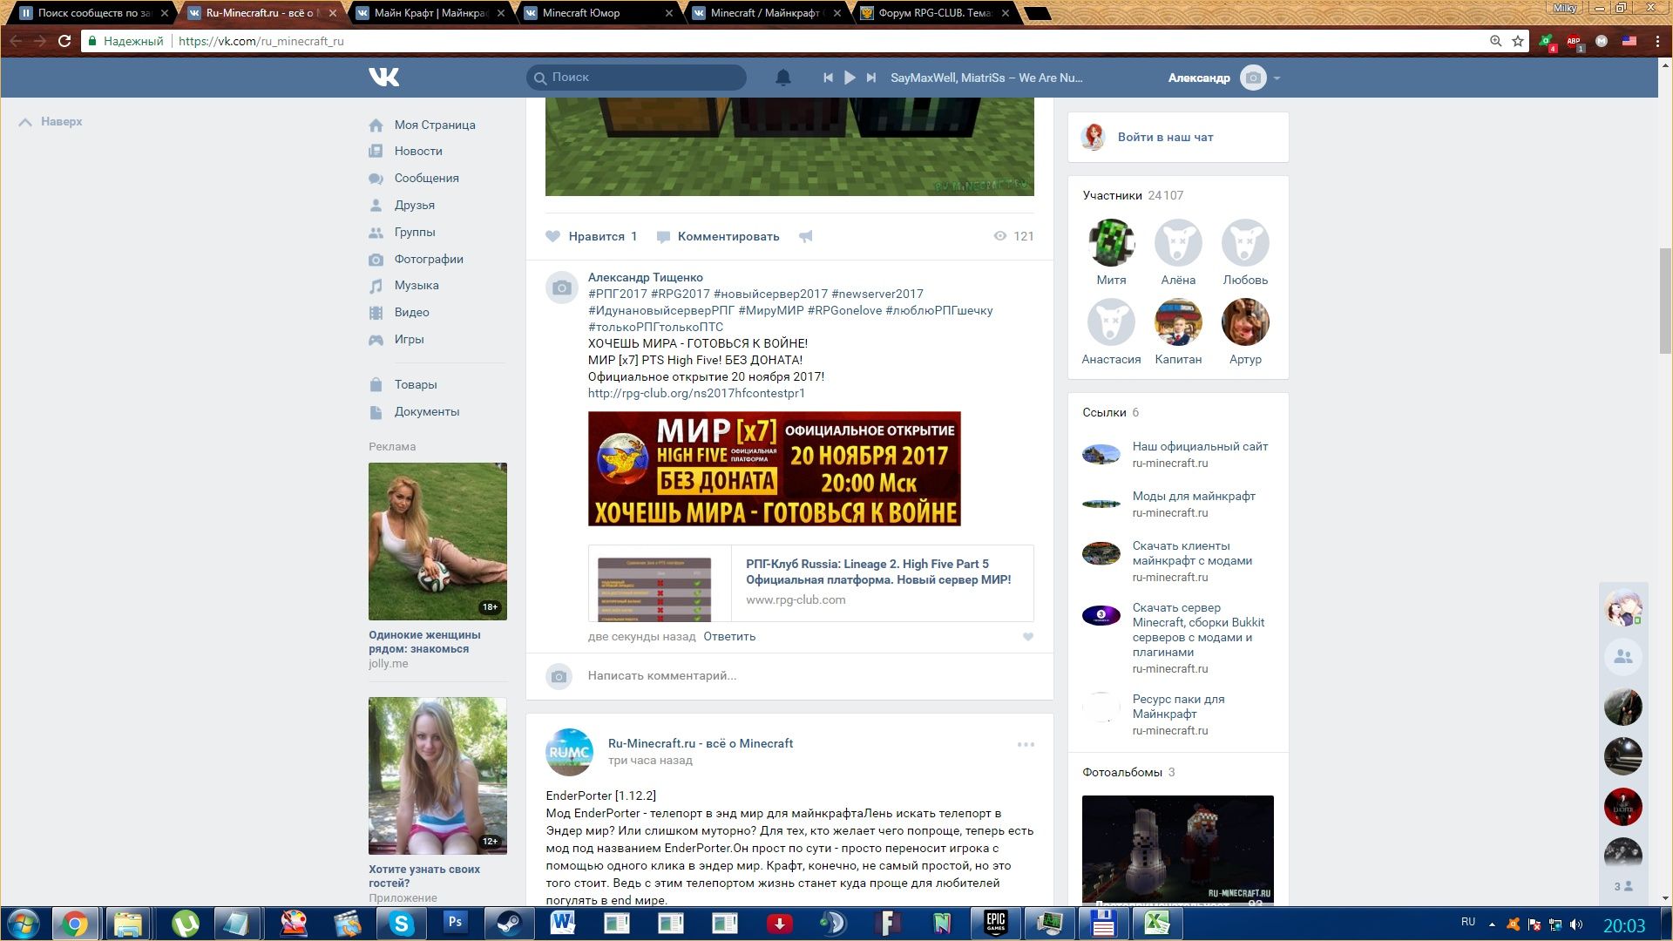Open the VK logo home link
1673x941 pixels.
click(x=383, y=78)
